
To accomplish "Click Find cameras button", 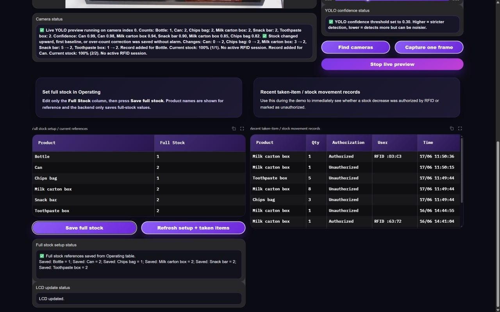I will [355, 47].
